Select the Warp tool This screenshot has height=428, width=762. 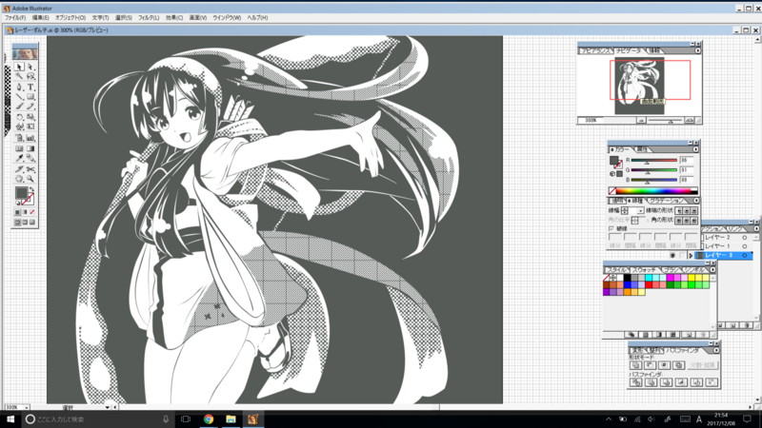coord(19,126)
